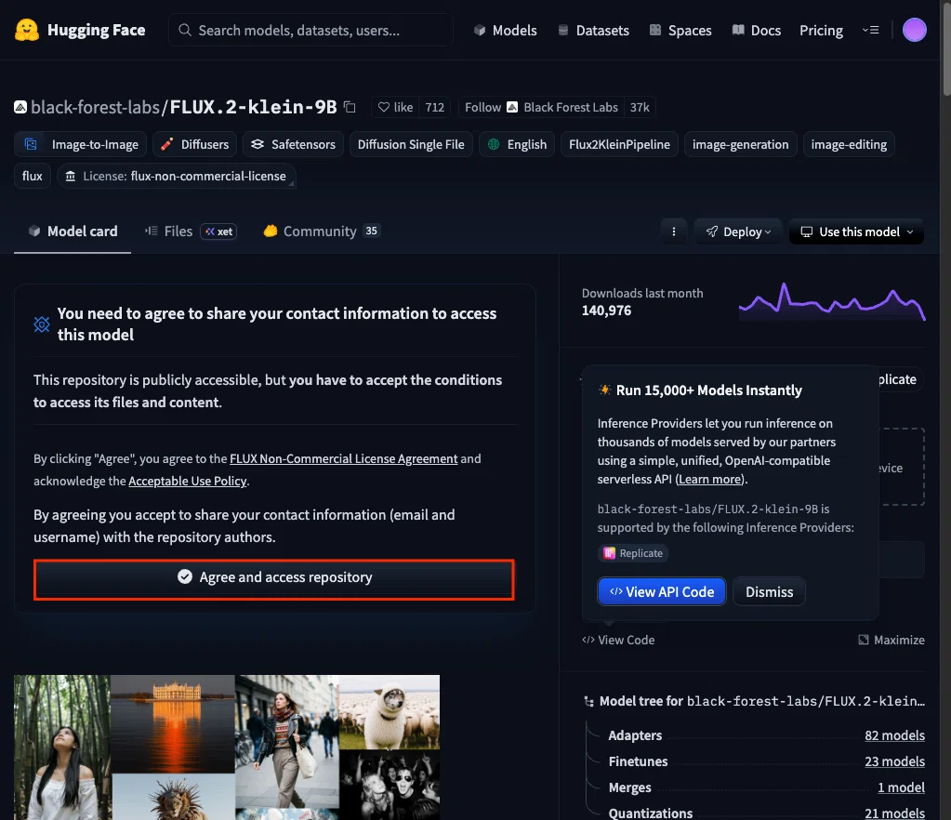The height and width of the screenshot is (820, 951).
Task: Click the Replicate provider badge
Action: (633, 553)
